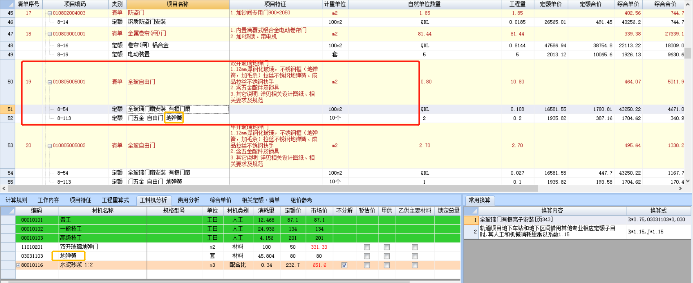Check 甲供 for 水泥砂浆 1:2 row
The image size is (693, 283).
tap(387, 265)
